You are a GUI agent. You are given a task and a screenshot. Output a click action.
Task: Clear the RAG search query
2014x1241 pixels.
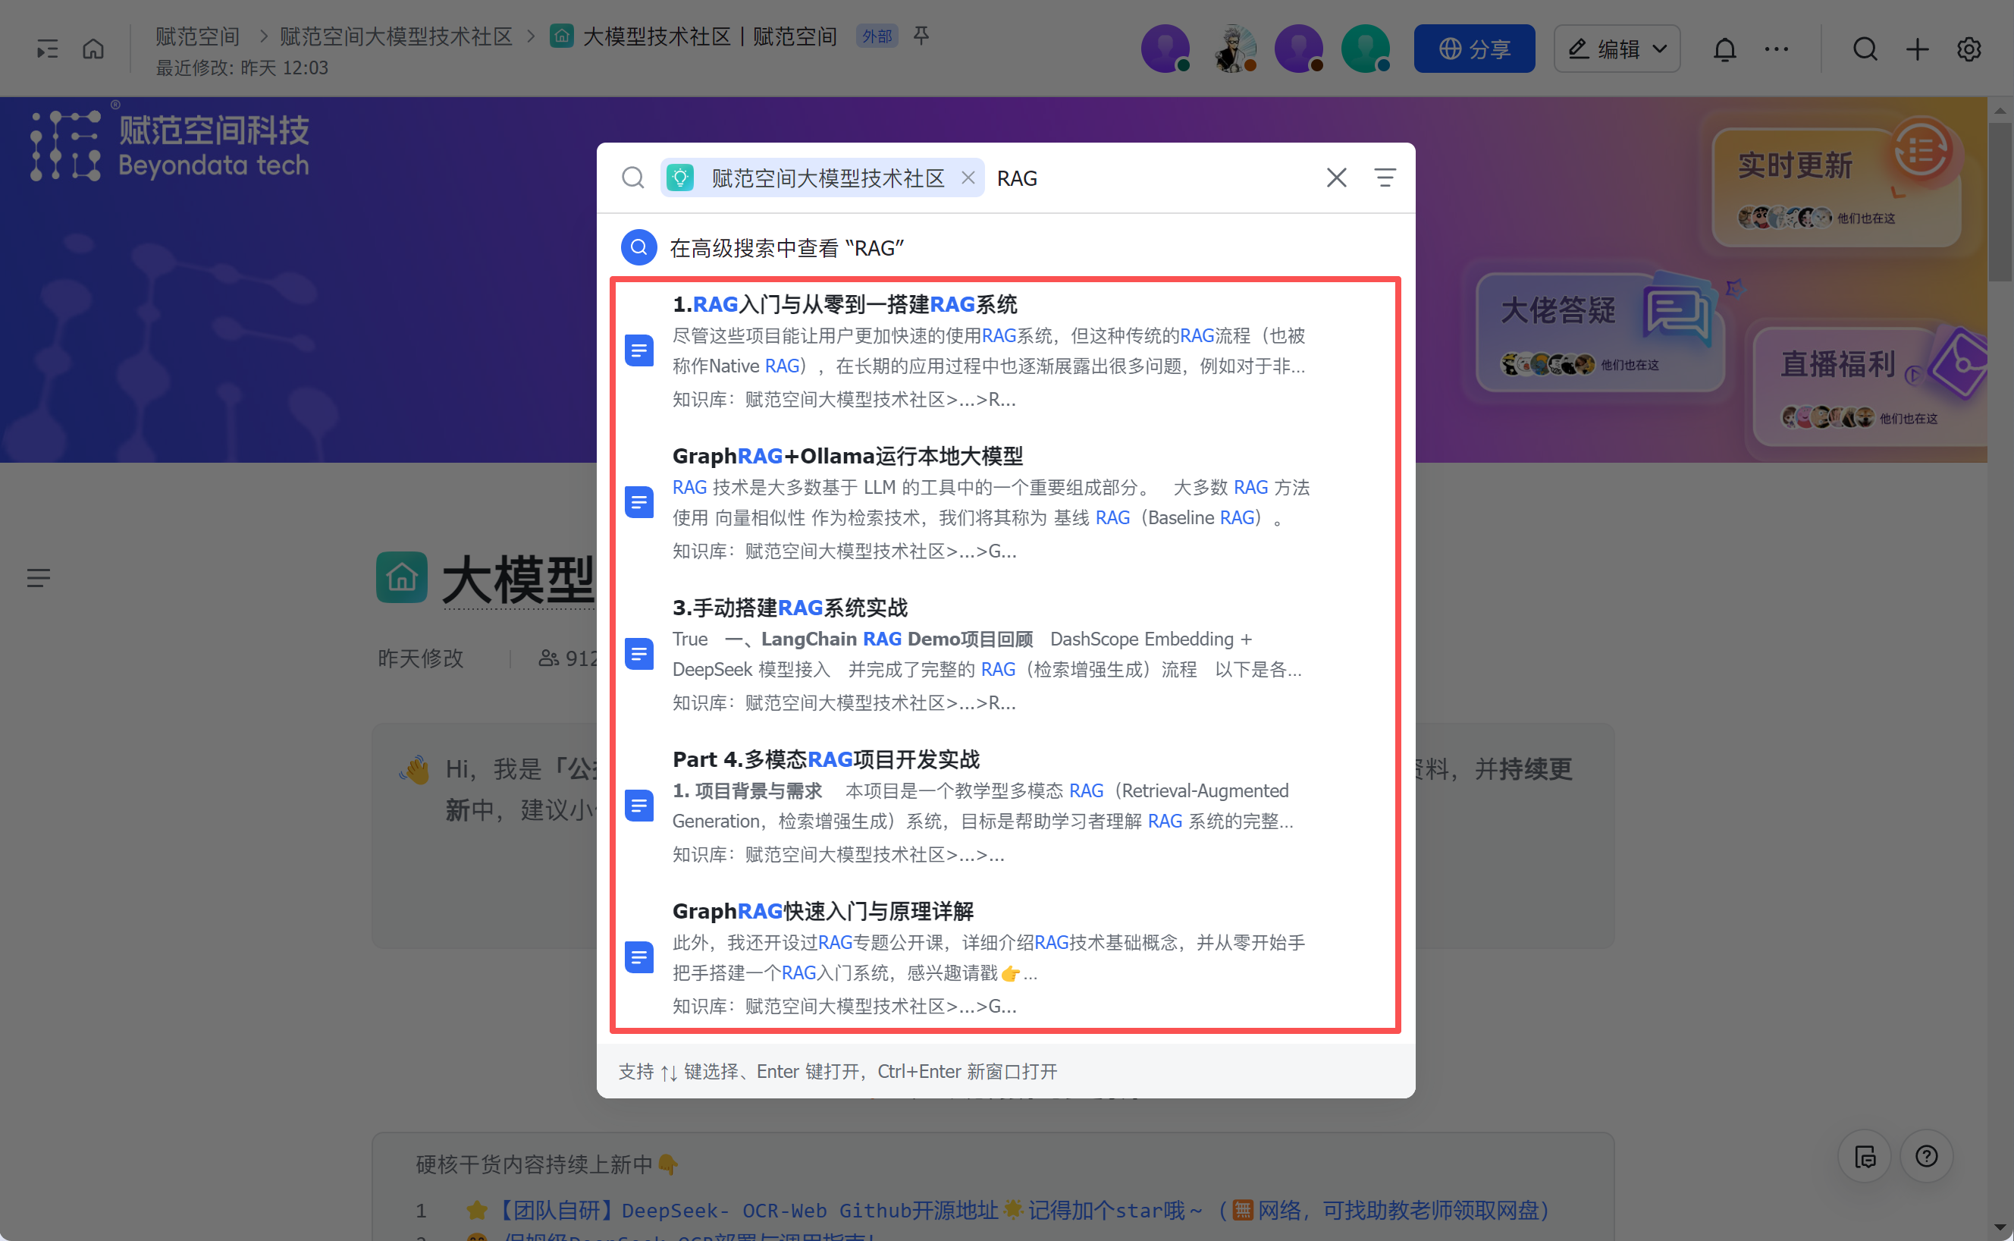[1336, 178]
